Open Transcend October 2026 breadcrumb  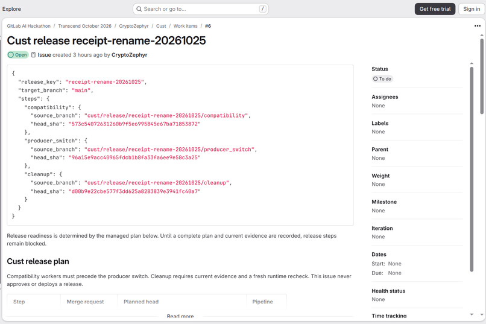pos(84,26)
